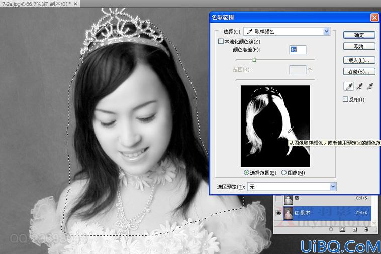Select the Add to Sample eyedropper
Screen dimensions: 381x254
pyautogui.click(x=359, y=86)
